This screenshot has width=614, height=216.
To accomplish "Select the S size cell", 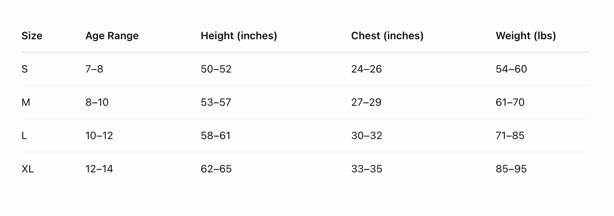I will (x=25, y=69).
